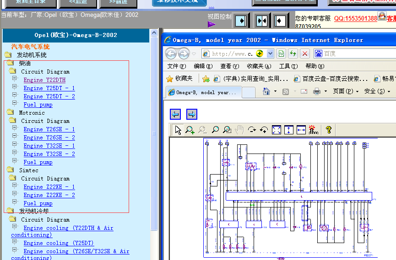Viewport: 396px width, 260px height.
Task: Click the Internet Explorer back button
Action: [171, 54]
